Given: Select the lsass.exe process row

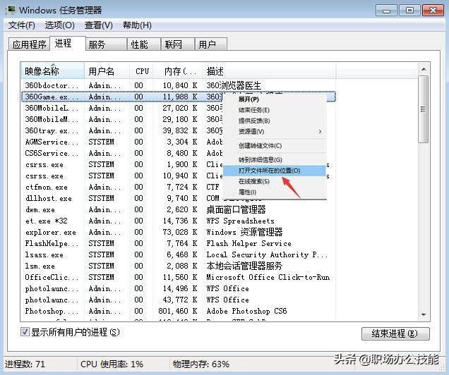Looking at the screenshot, I should click(179, 254).
